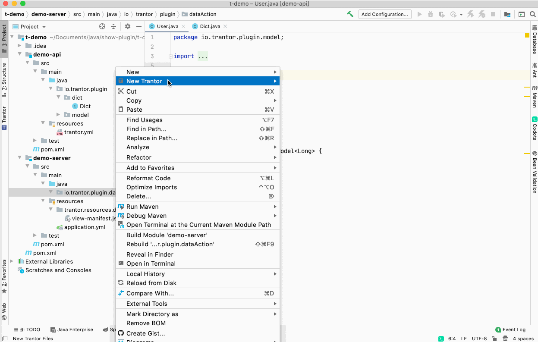Click the green Build Project hammer icon

tap(350, 14)
